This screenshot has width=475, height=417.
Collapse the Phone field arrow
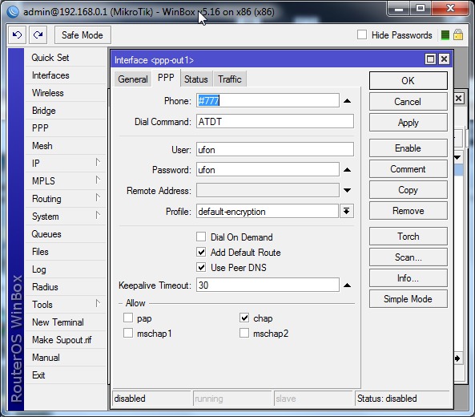pos(347,101)
